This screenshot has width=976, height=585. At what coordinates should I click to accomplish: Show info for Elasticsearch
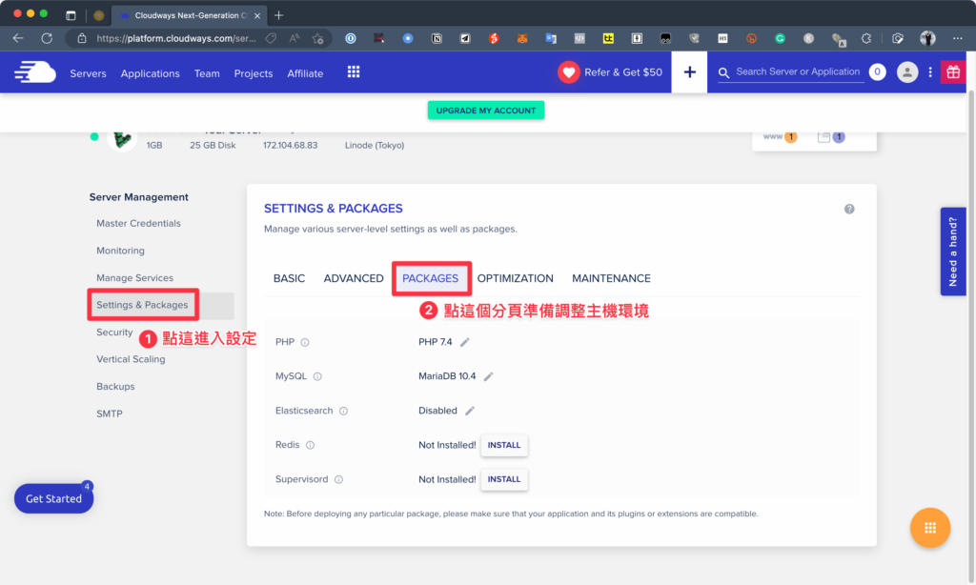point(343,411)
